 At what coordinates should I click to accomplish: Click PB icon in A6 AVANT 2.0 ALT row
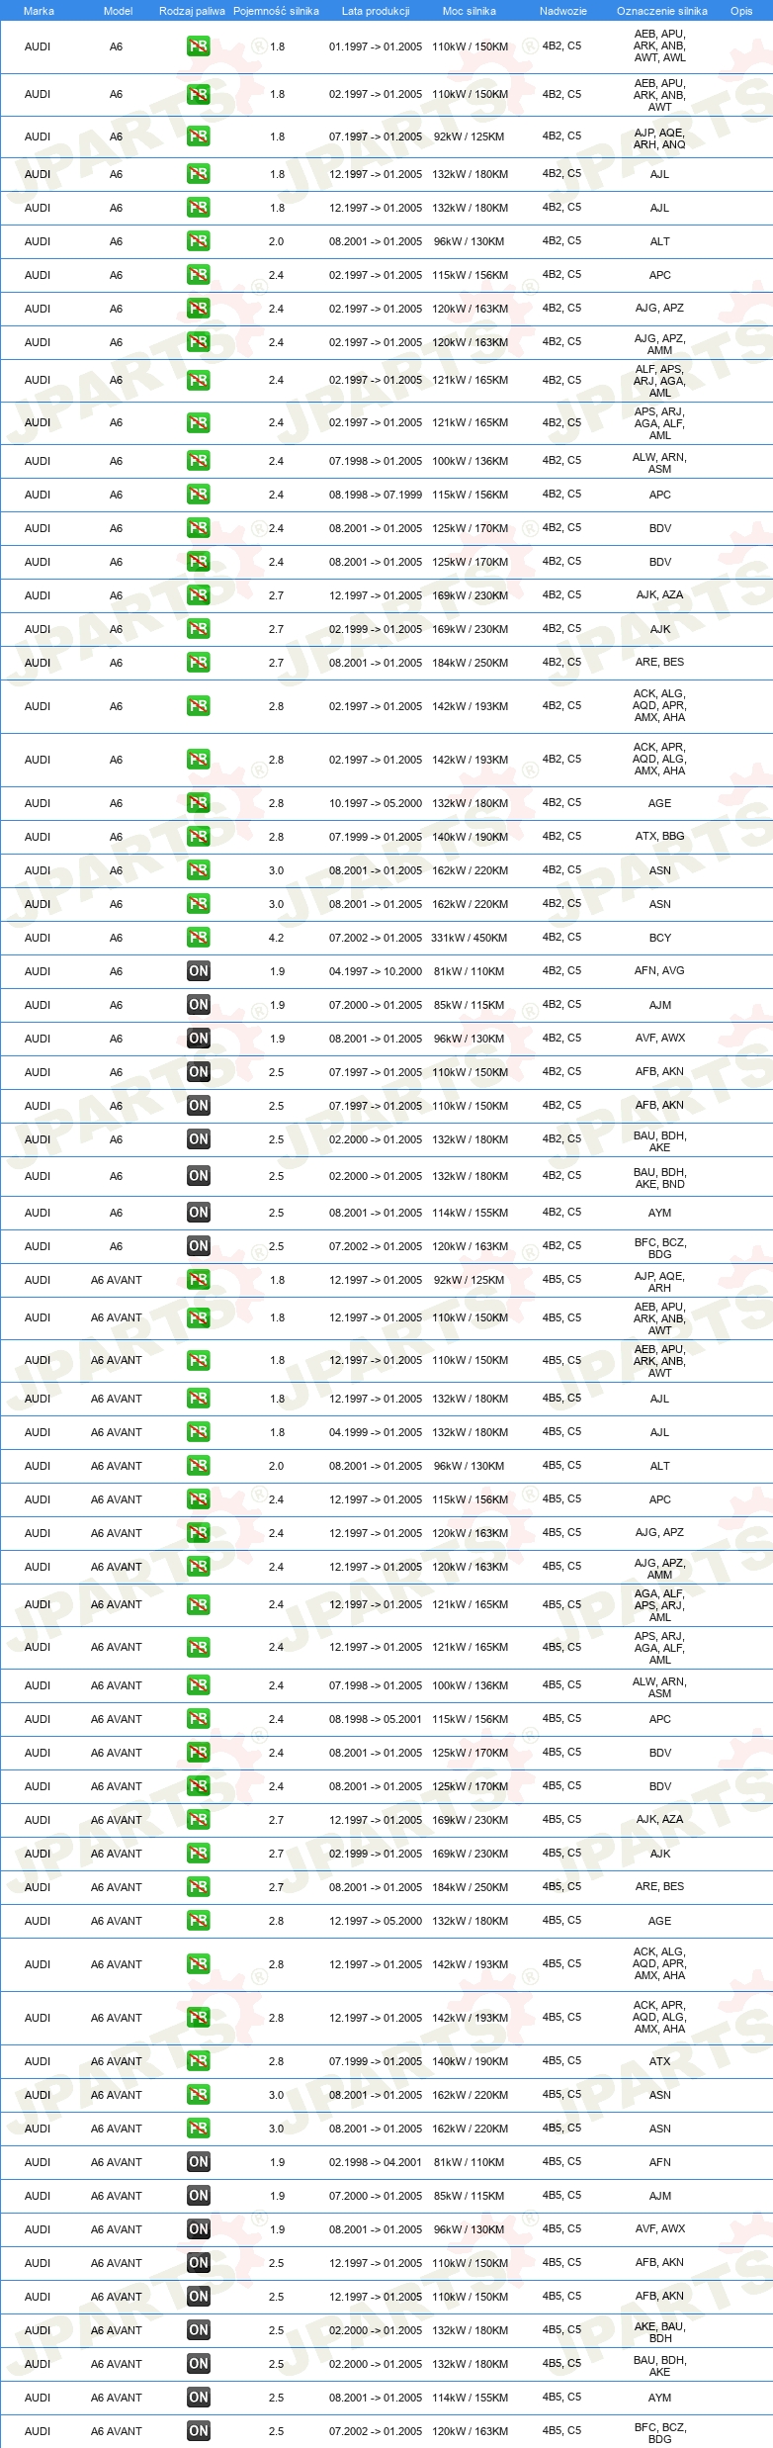coord(199,1466)
